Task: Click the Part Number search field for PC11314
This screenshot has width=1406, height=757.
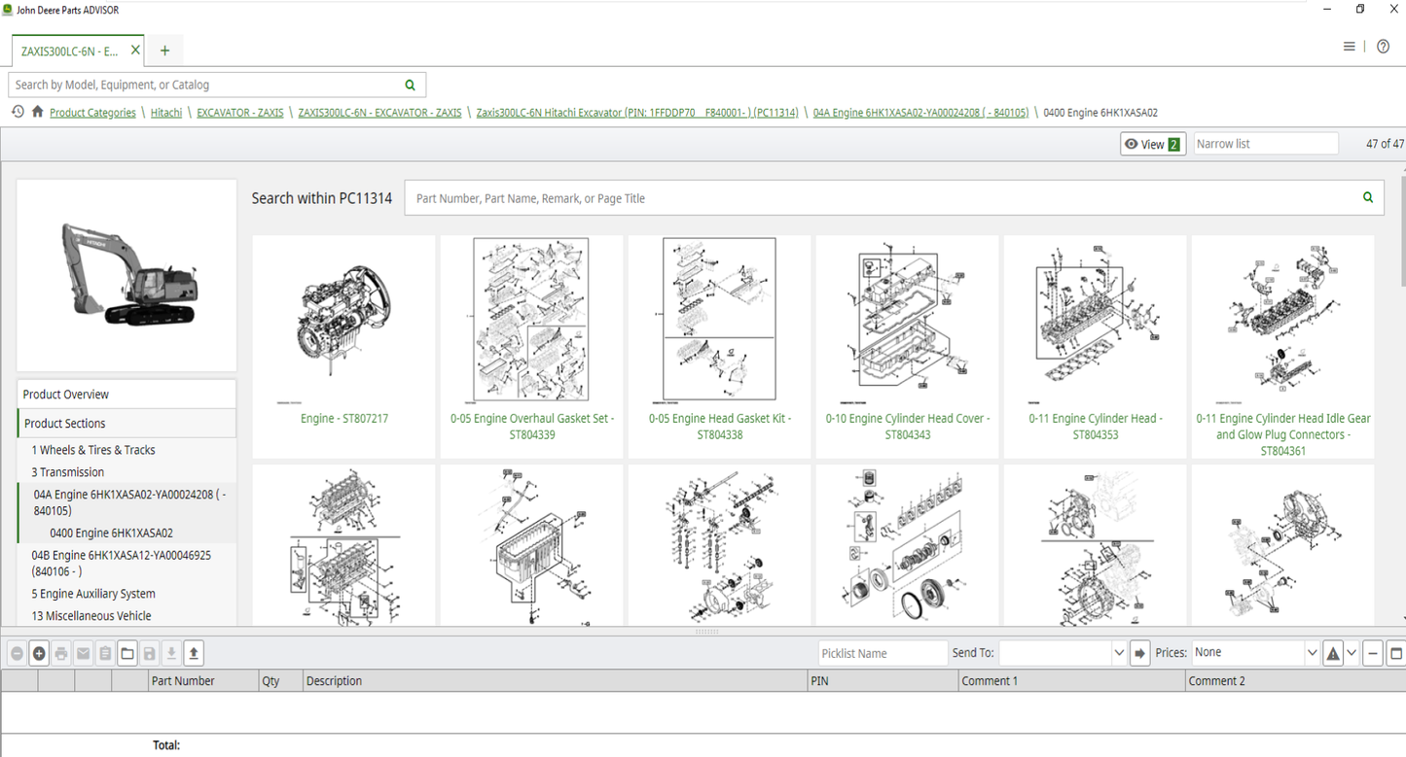Action: [x=883, y=198]
